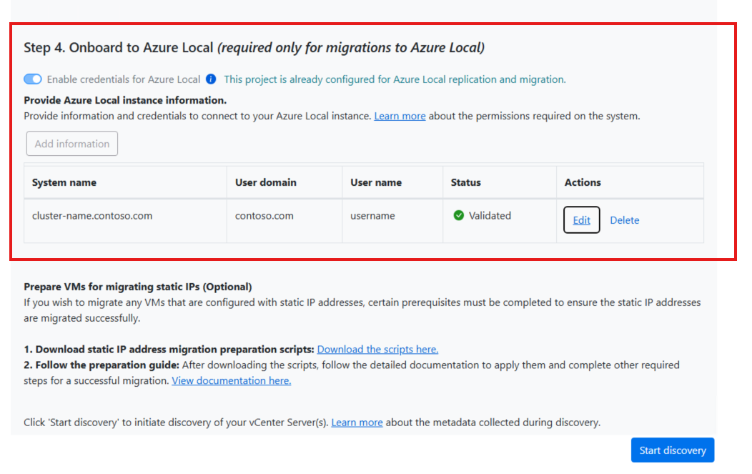Open View documentation here link
The image size is (752, 474).
231,380
